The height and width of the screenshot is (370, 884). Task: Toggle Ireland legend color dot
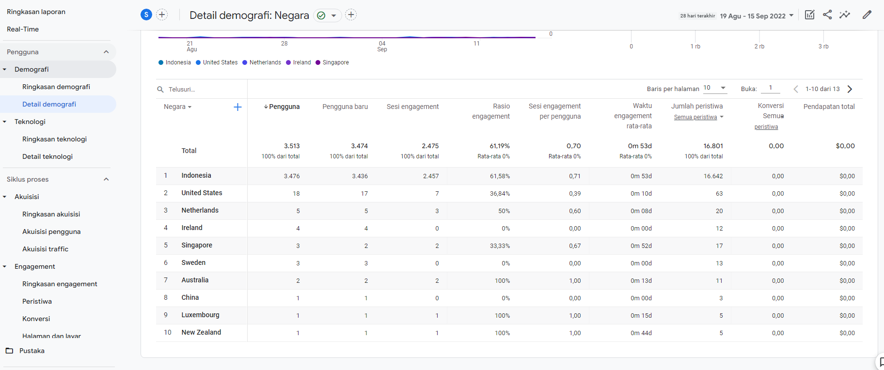click(288, 62)
